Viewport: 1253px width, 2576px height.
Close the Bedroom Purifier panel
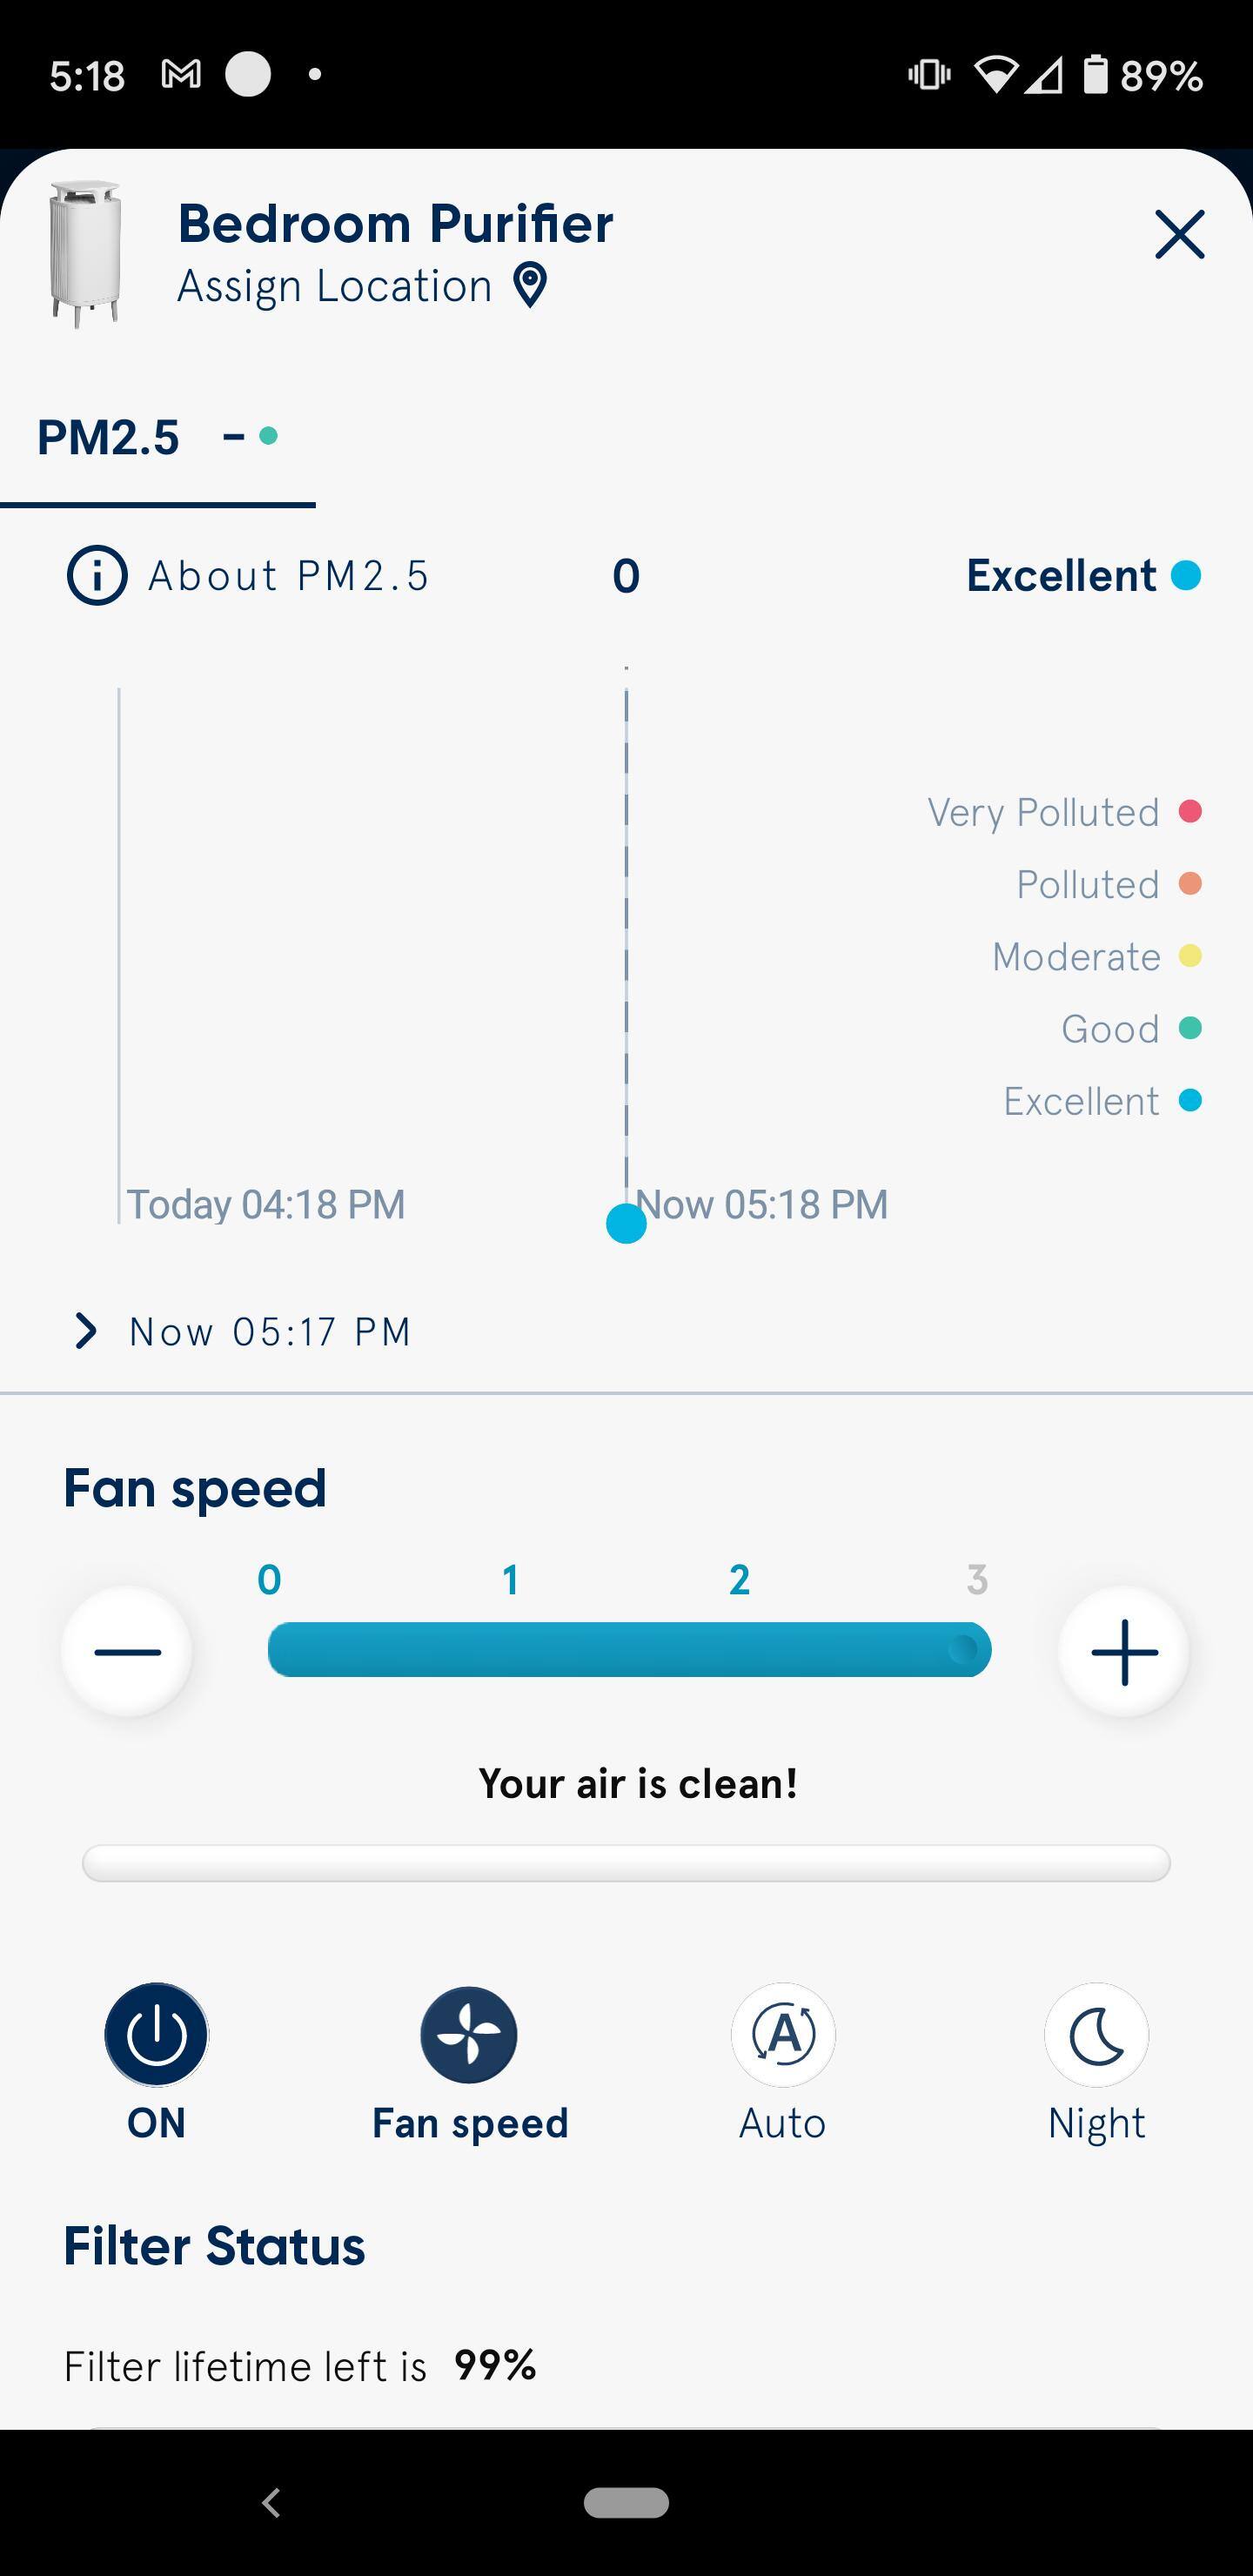(1179, 234)
